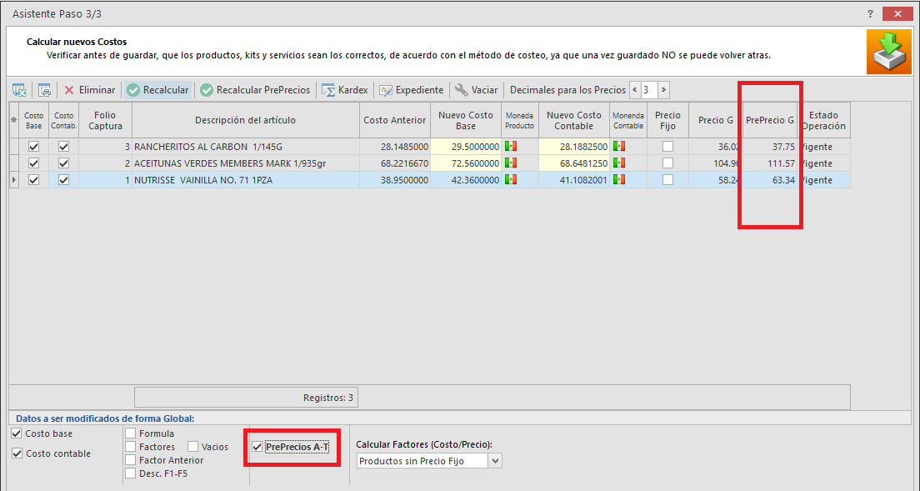Select the ACEITUNAS VERDES MEMBERS MARK row
The image size is (920, 491).
245,163
